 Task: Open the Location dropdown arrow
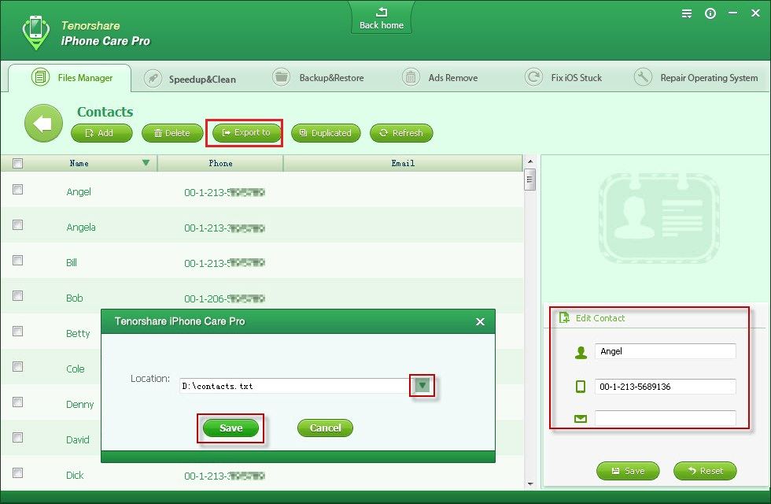(422, 385)
